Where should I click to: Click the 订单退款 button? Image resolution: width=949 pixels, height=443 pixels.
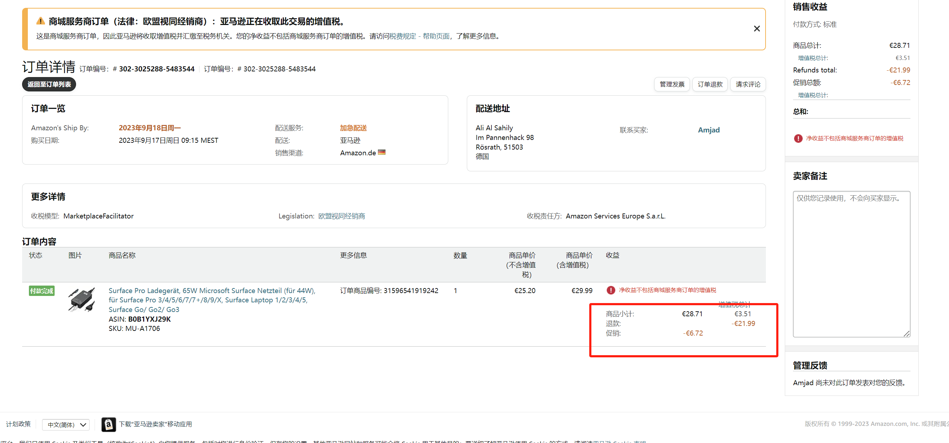point(710,84)
